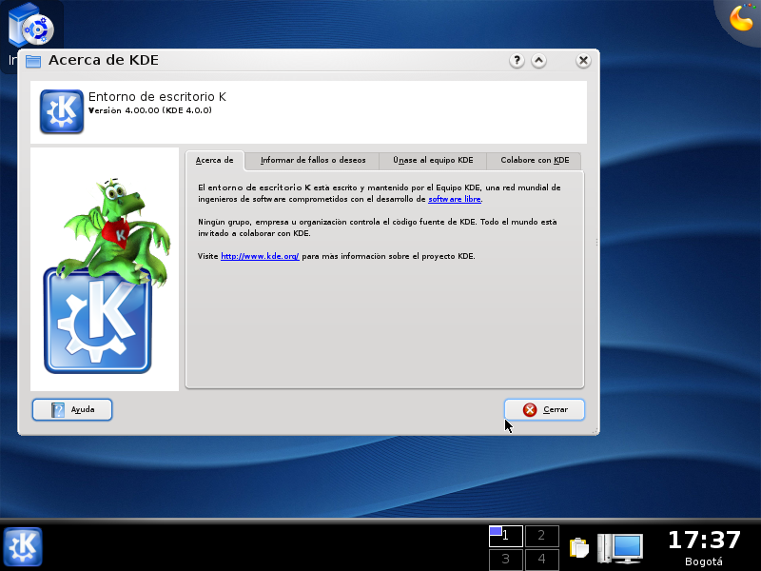This screenshot has width=761, height=571.
Task: Select the Colabore con KDE tab
Action: 535,161
